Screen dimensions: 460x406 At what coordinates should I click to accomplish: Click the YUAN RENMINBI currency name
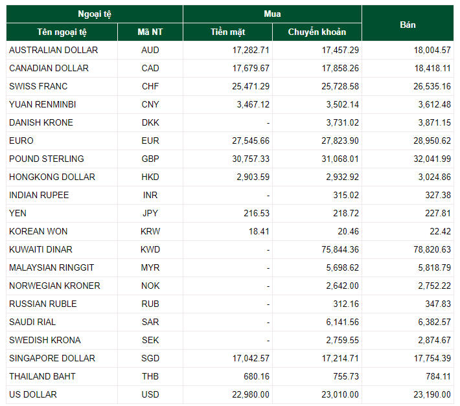pyautogui.click(x=43, y=104)
